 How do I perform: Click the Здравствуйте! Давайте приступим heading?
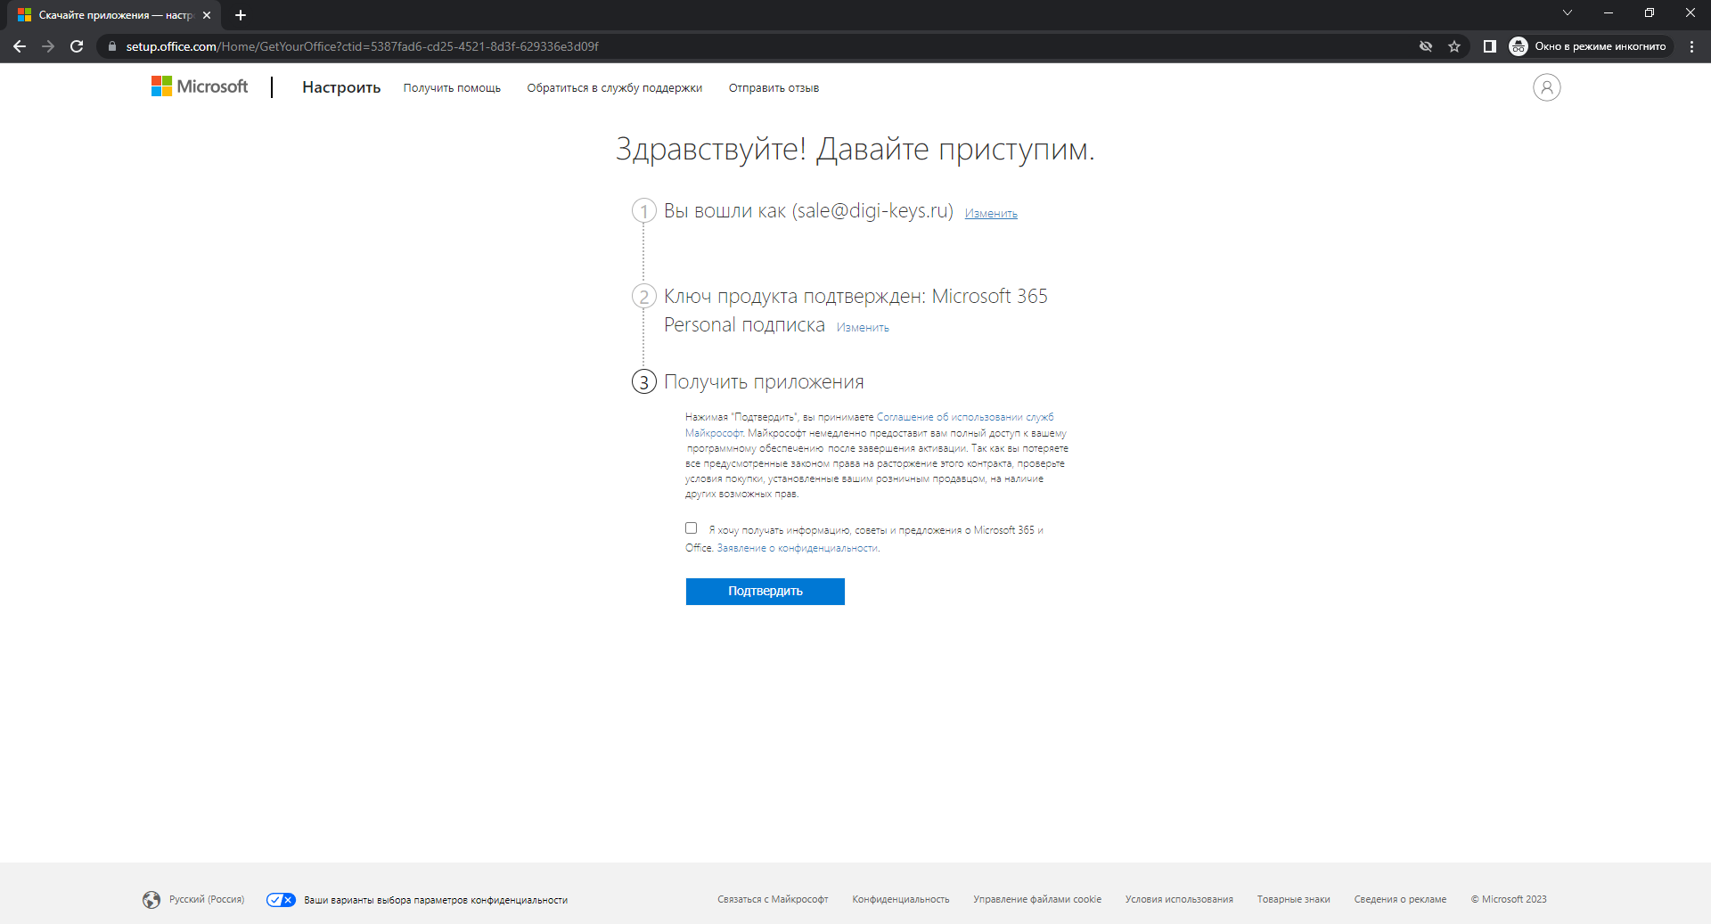point(855,150)
